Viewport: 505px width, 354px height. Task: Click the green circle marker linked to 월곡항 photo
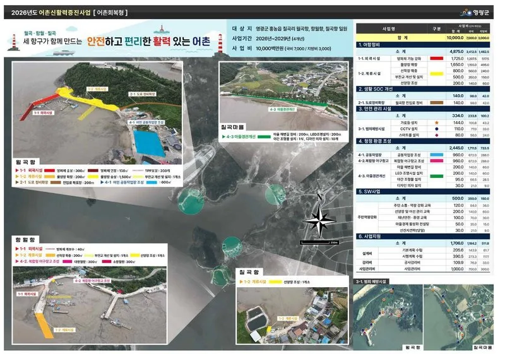pyautogui.click(x=191, y=201)
